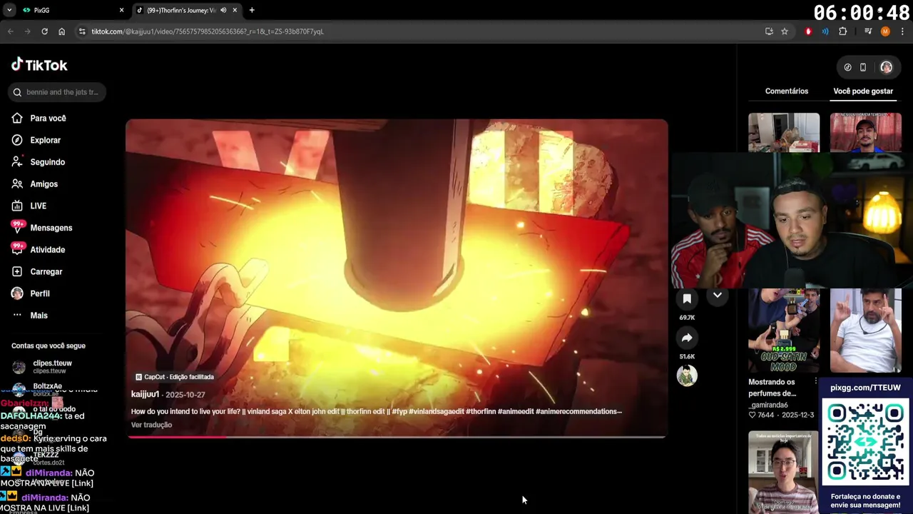Open Get TikTok app icon
Screen dimensions: 913x514
[x=847, y=67]
